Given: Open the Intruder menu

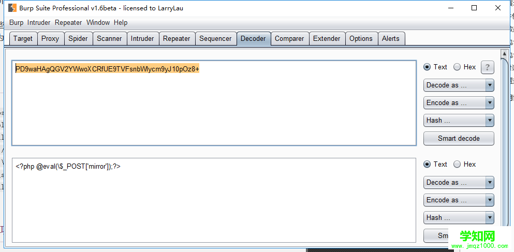Looking at the screenshot, I should [x=39, y=23].
